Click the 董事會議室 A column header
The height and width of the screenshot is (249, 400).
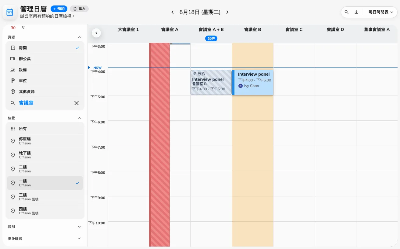pyautogui.click(x=377, y=29)
